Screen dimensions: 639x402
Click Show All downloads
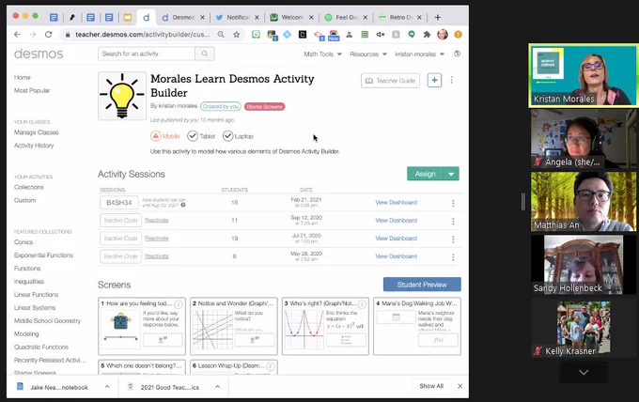click(431, 386)
